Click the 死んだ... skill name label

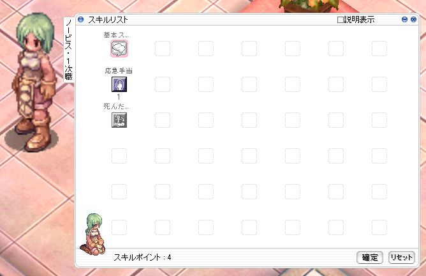116,107
